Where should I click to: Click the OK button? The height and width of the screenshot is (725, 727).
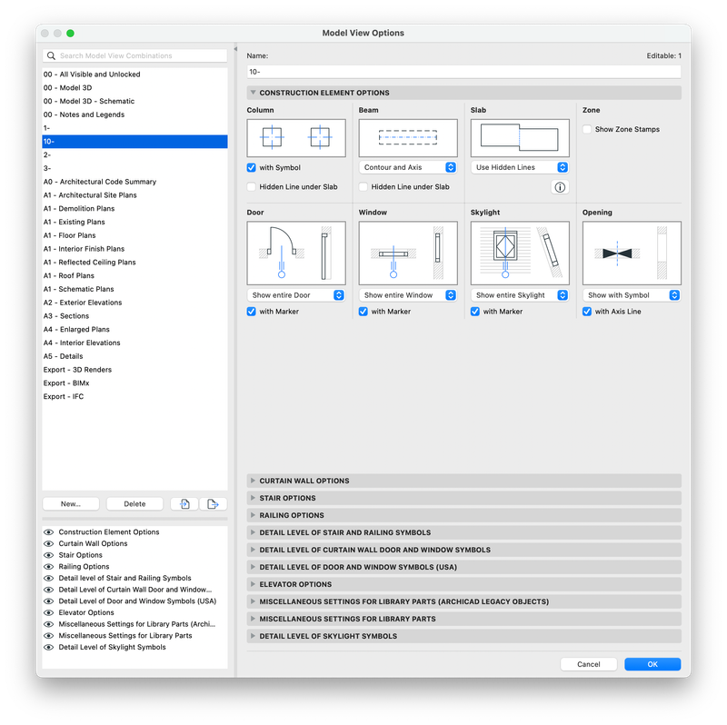652,664
